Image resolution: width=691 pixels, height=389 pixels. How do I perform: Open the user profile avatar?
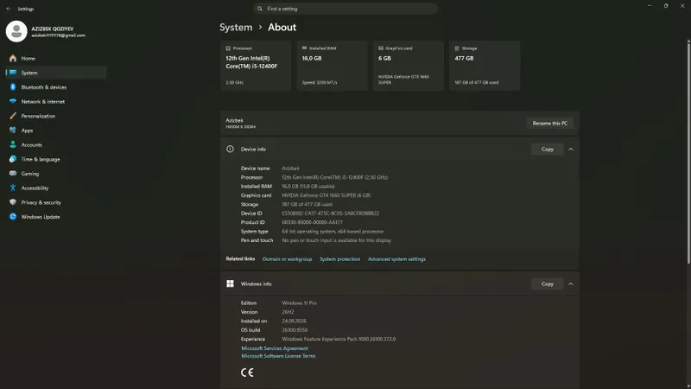pos(16,31)
